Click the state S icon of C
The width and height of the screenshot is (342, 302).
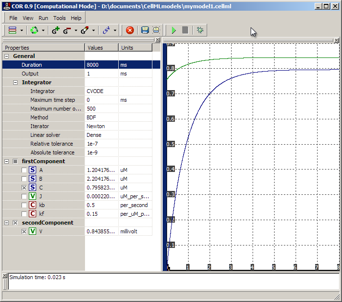click(x=33, y=188)
